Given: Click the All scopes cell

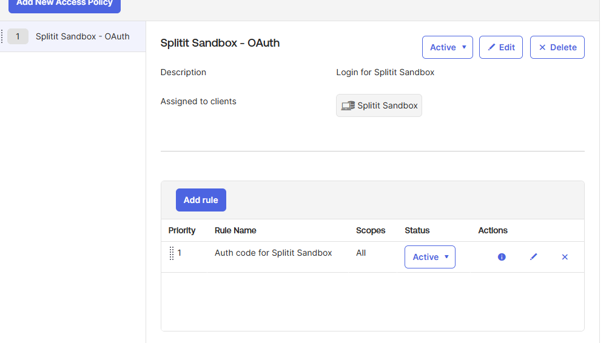Looking at the screenshot, I should 361,253.
